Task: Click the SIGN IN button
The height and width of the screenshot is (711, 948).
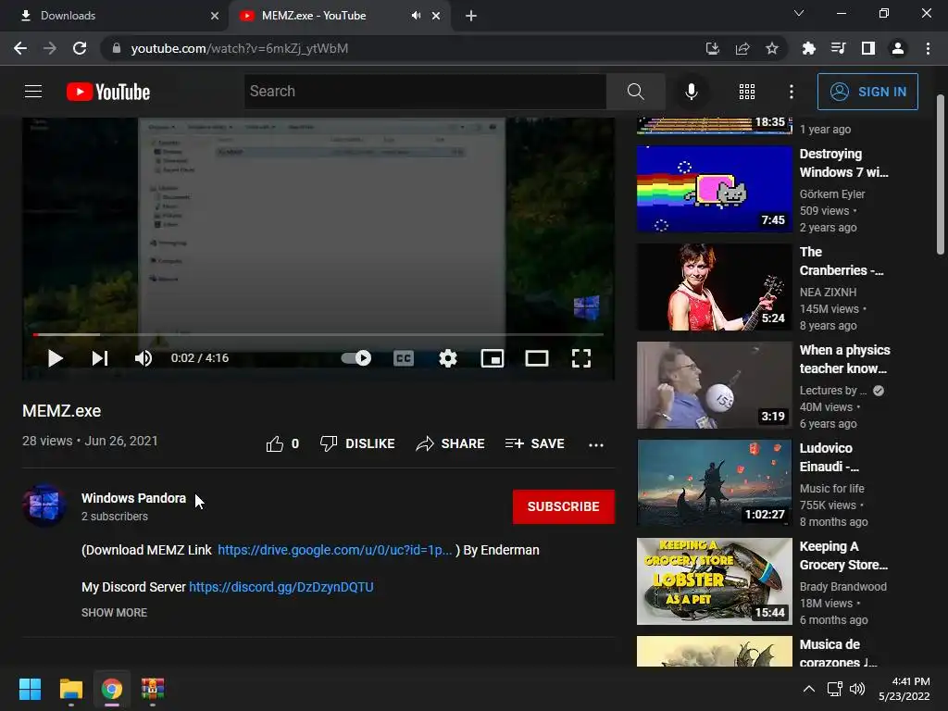Action: (867, 92)
